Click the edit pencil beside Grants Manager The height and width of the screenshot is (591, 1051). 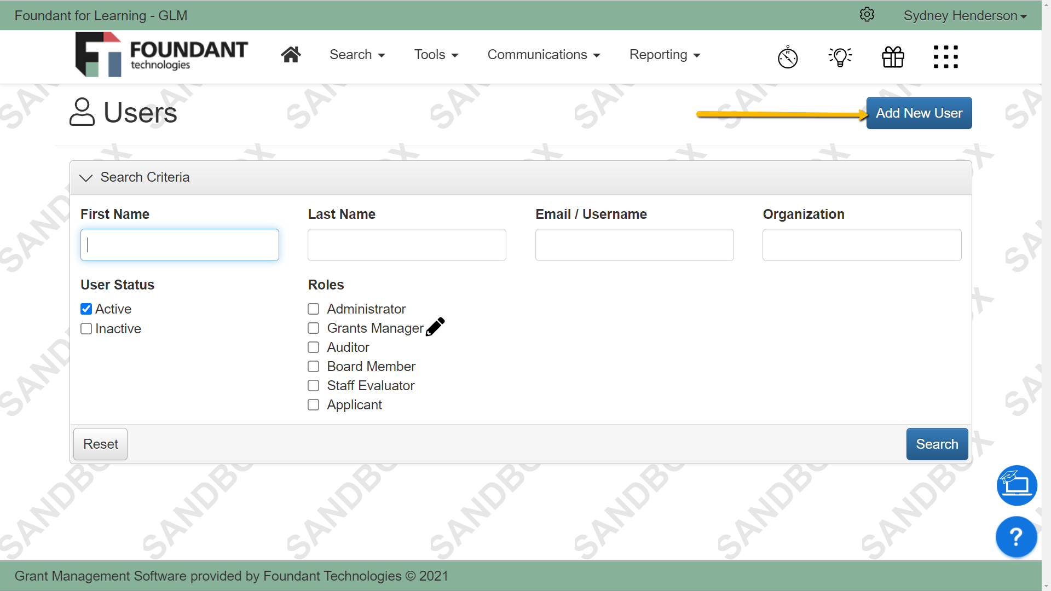[435, 326]
